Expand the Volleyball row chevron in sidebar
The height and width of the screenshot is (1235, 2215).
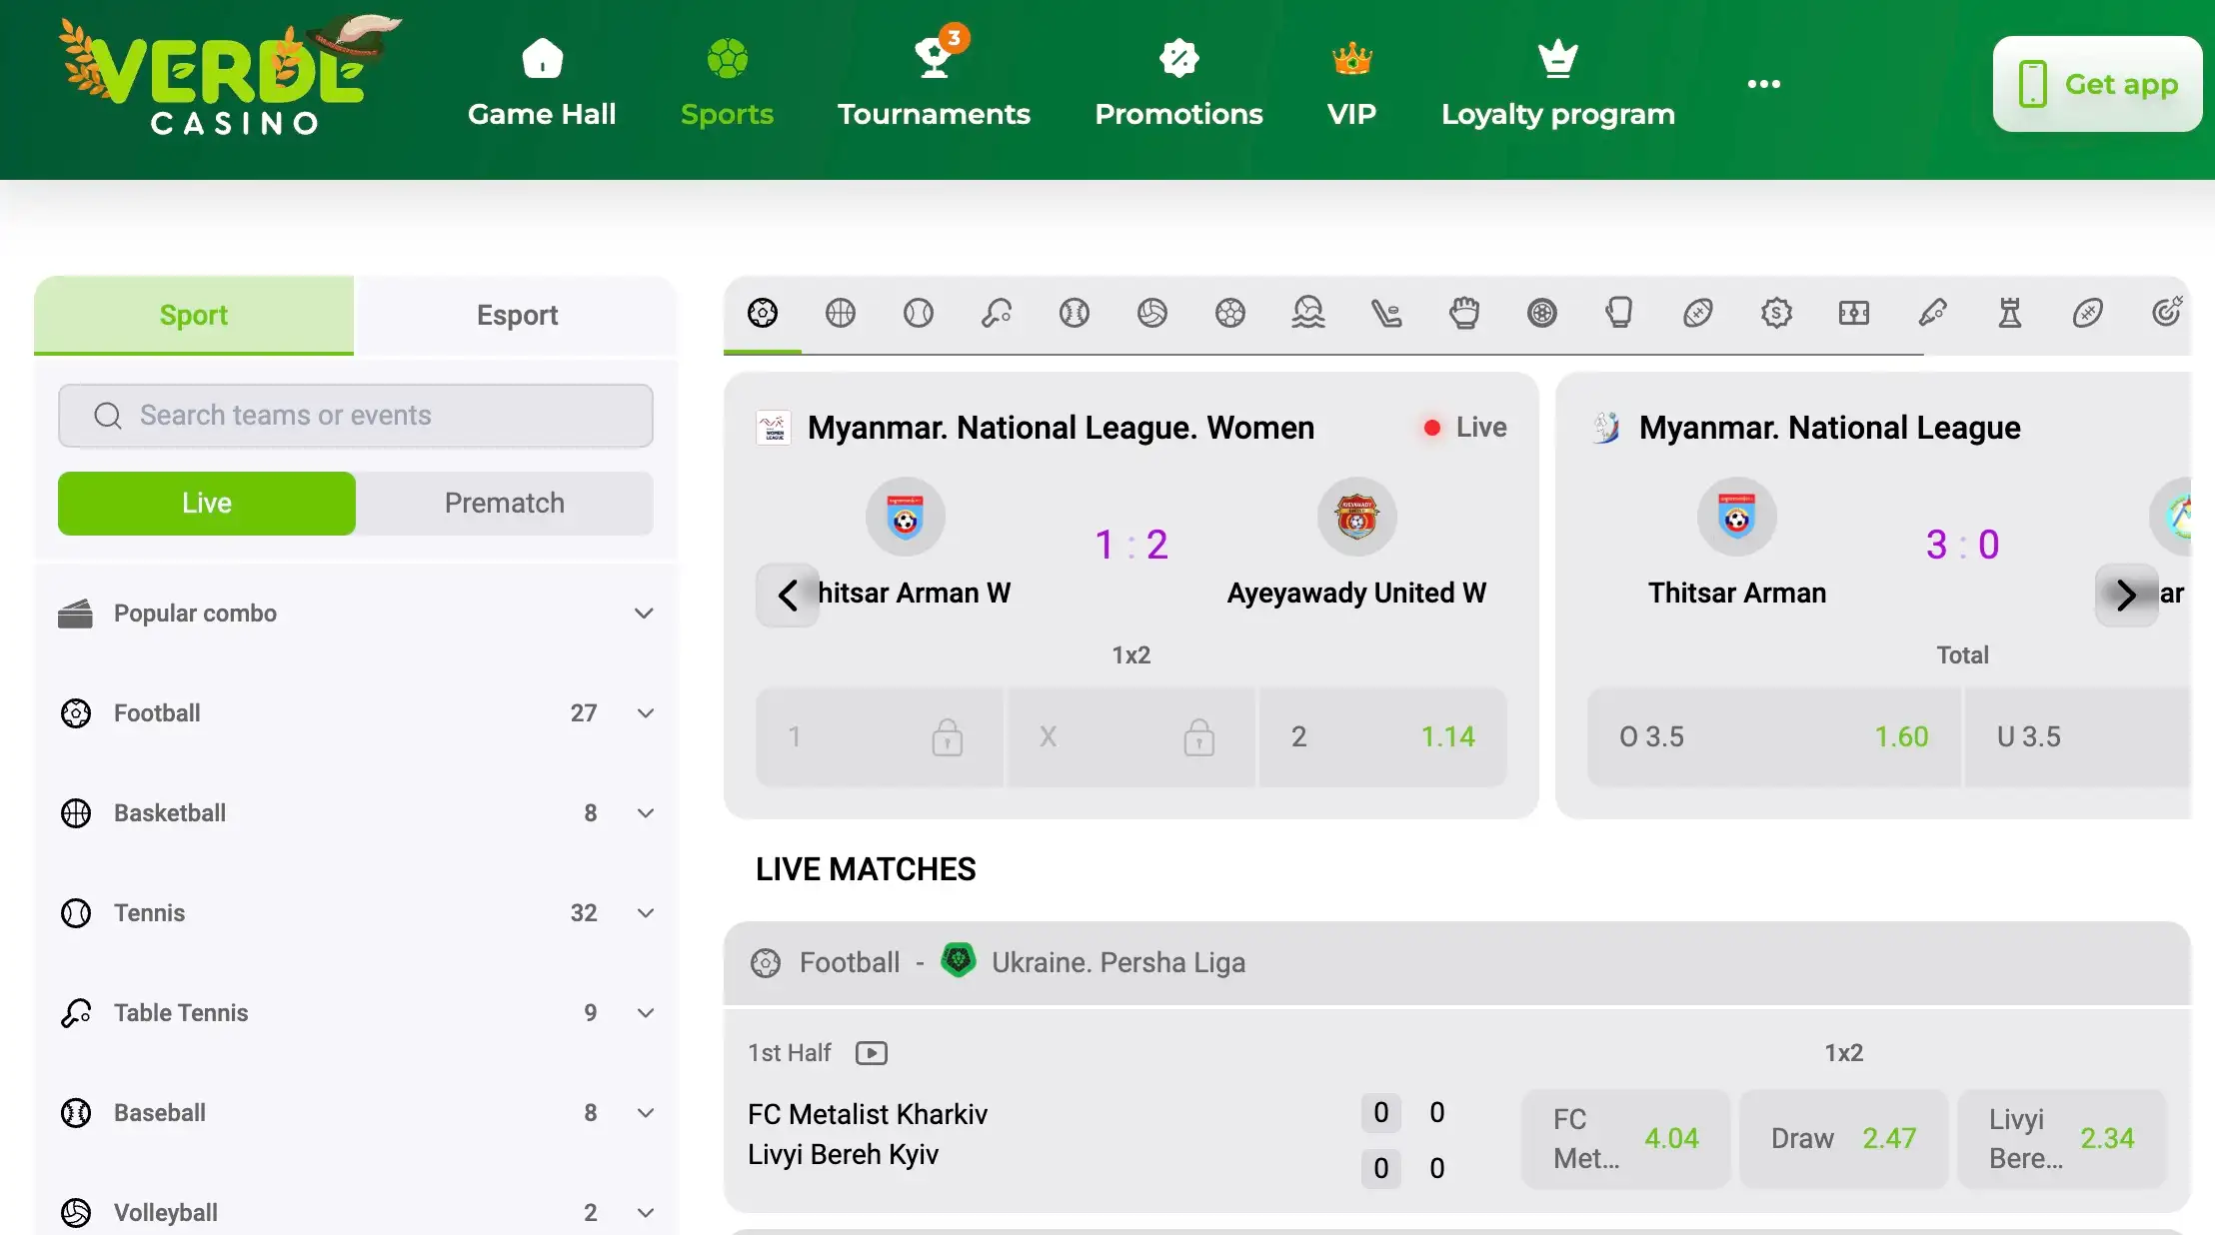[646, 1213]
